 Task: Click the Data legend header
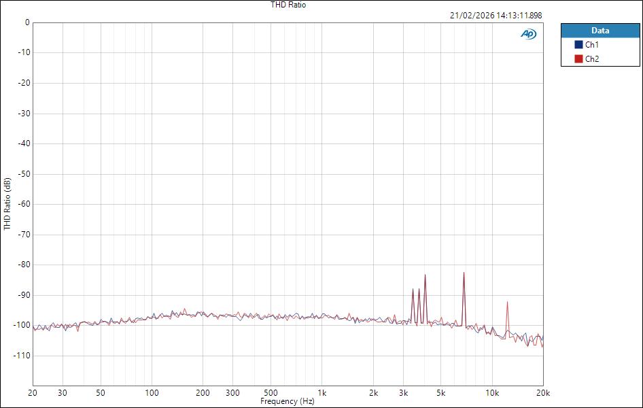[601, 31]
